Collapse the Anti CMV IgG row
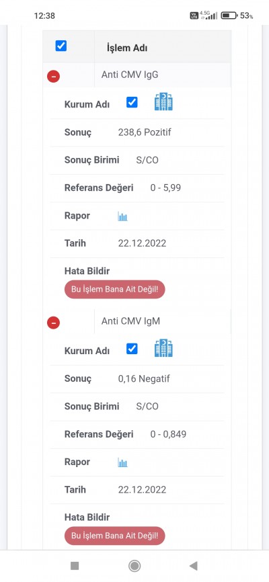269x582 pixels. (54, 77)
